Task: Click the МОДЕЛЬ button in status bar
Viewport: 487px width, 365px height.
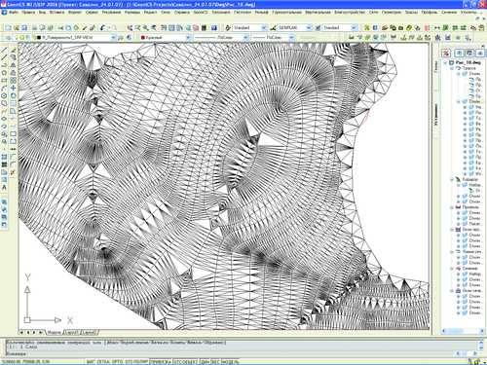Action: 230,361
